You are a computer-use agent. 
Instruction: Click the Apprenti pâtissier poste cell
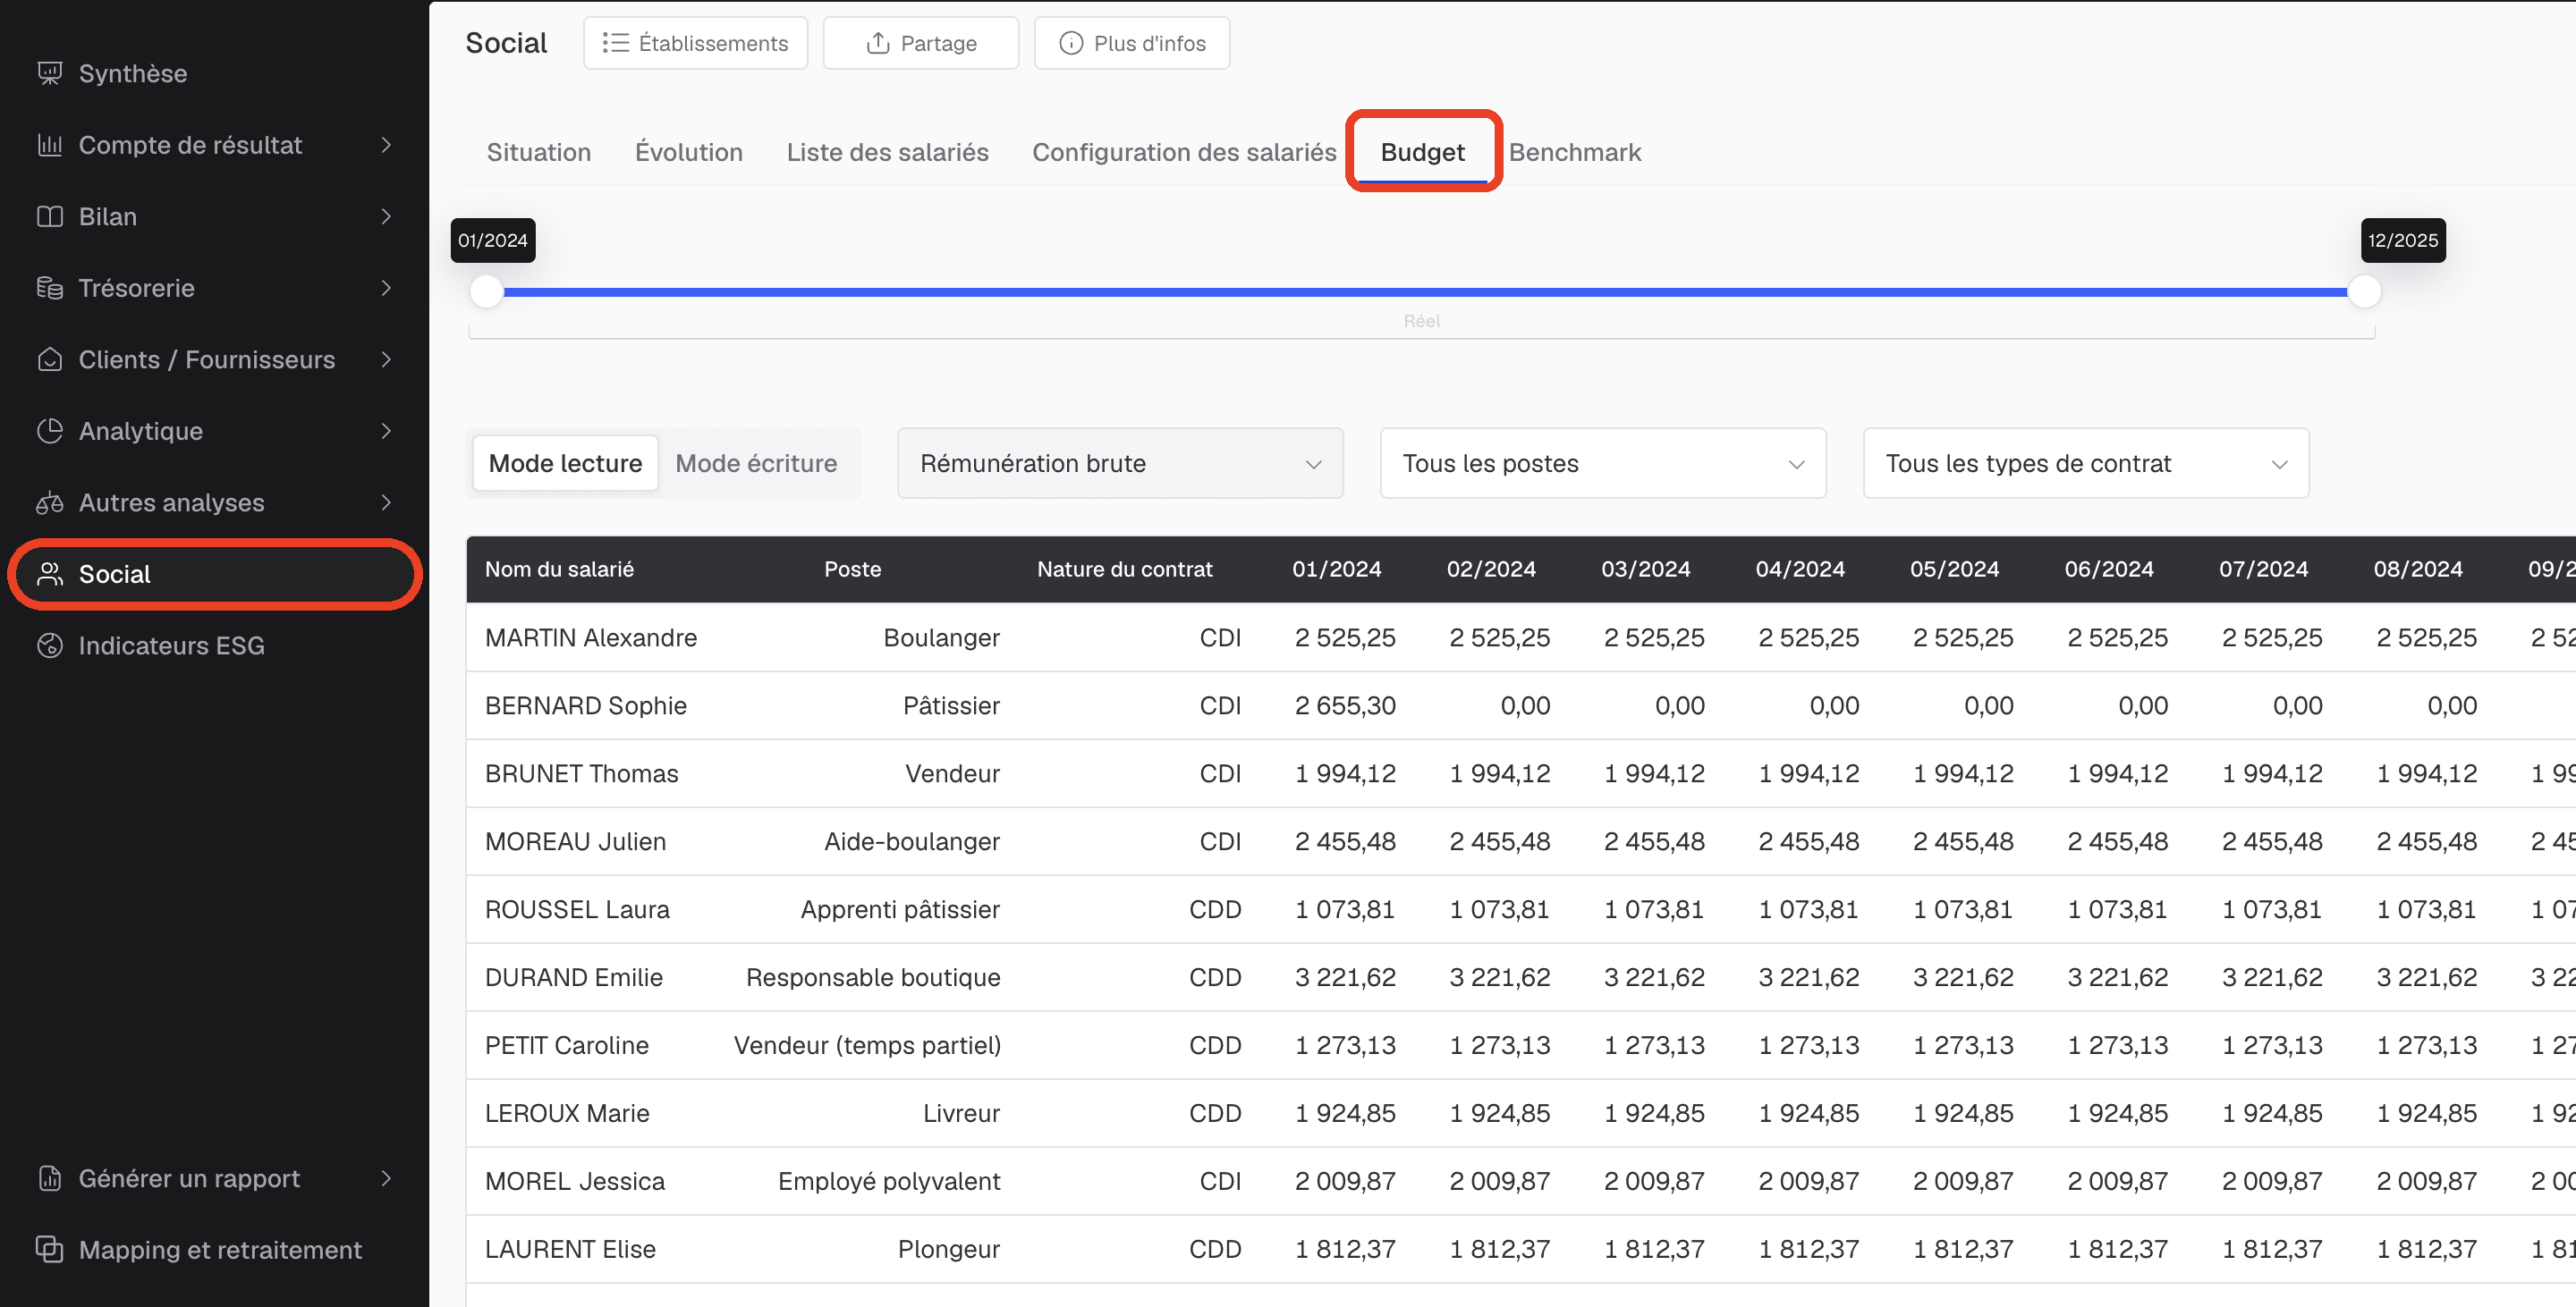coord(899,908)
